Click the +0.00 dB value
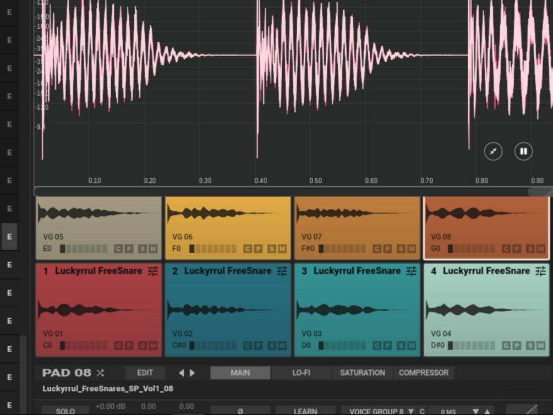The width and height of the screenshot is (553, 415). [x=111, y=406]
